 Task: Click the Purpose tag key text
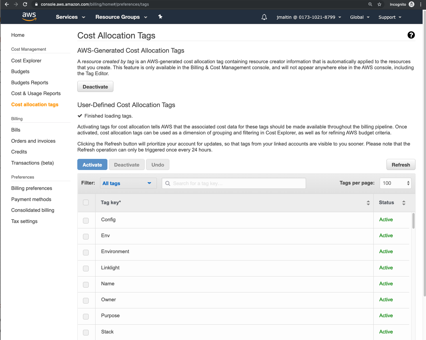click(110, 316)
